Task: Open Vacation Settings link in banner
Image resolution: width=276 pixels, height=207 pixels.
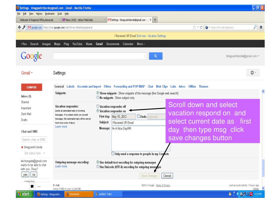Action: click(x=157, y=36)
